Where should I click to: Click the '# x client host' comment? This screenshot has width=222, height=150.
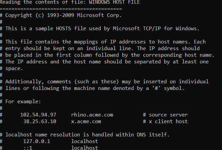point(165,121)
